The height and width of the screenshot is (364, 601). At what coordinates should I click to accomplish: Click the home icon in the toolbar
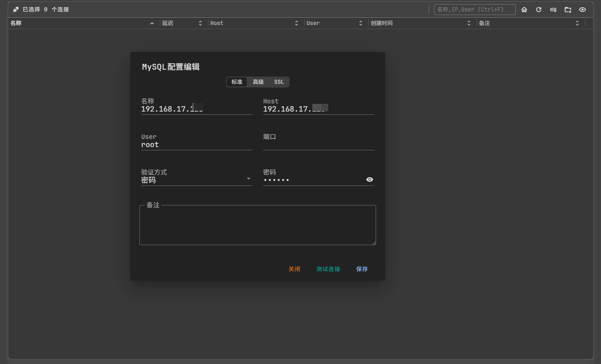click(x=524, y=10)
